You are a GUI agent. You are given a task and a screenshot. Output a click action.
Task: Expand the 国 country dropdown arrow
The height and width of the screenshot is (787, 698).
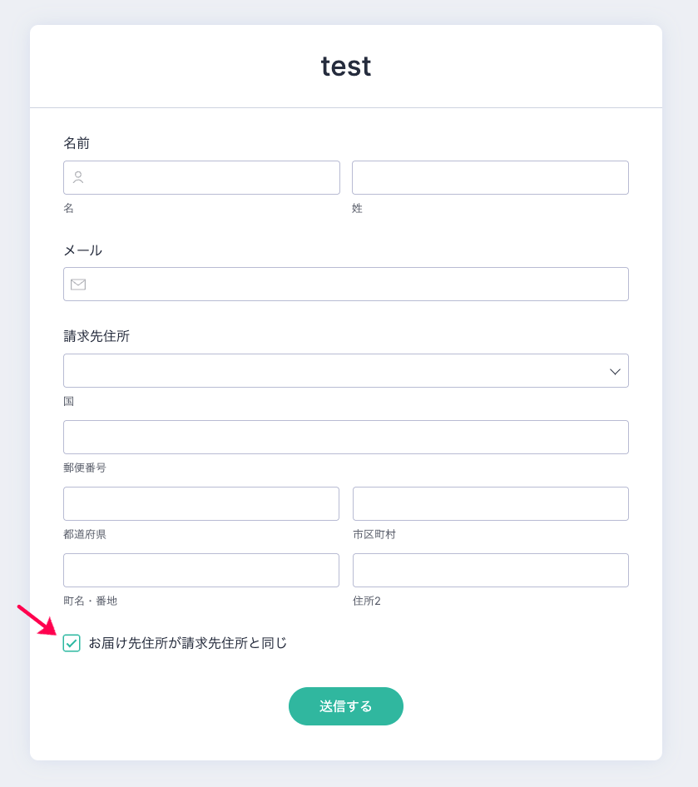tap(615, 371)
